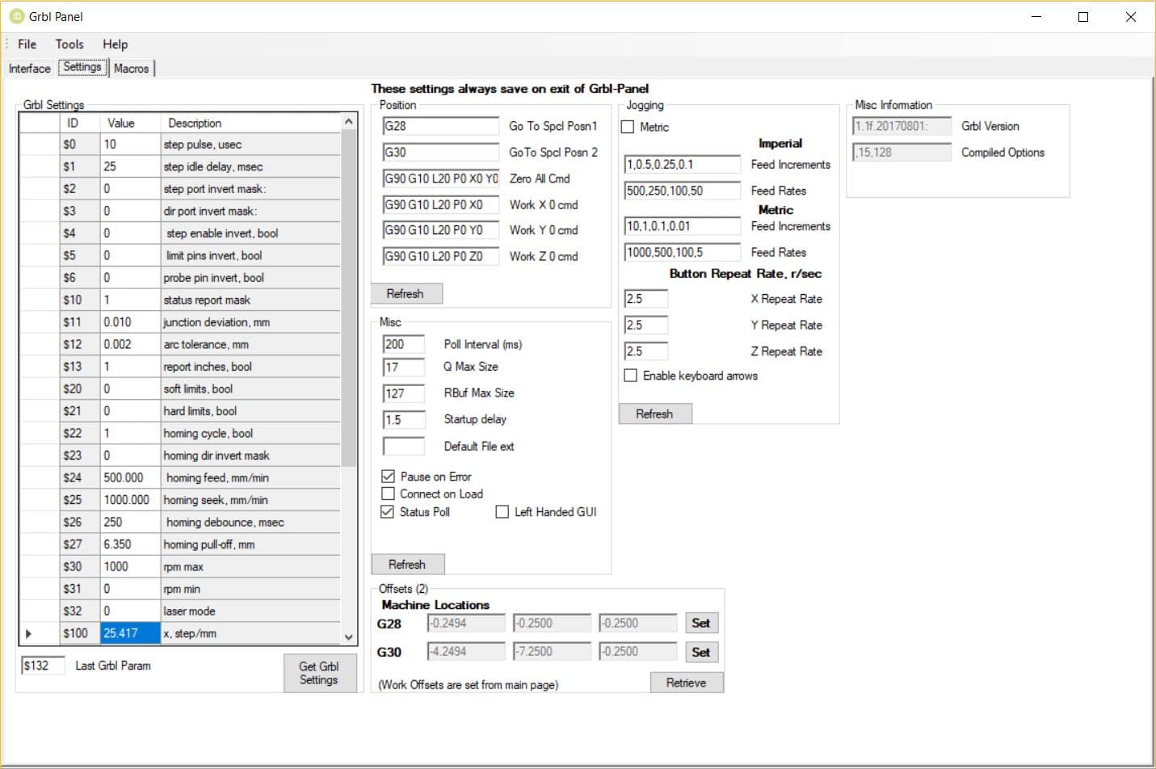Enable keyboard arrows for jogging
Viewport: 1156px width, 769px height.
pos(631,375)
